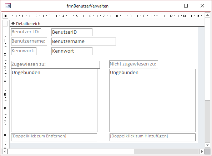Select the Ungebunden list box under 'Zugewiesen zu:'

(x=54, y=100)
